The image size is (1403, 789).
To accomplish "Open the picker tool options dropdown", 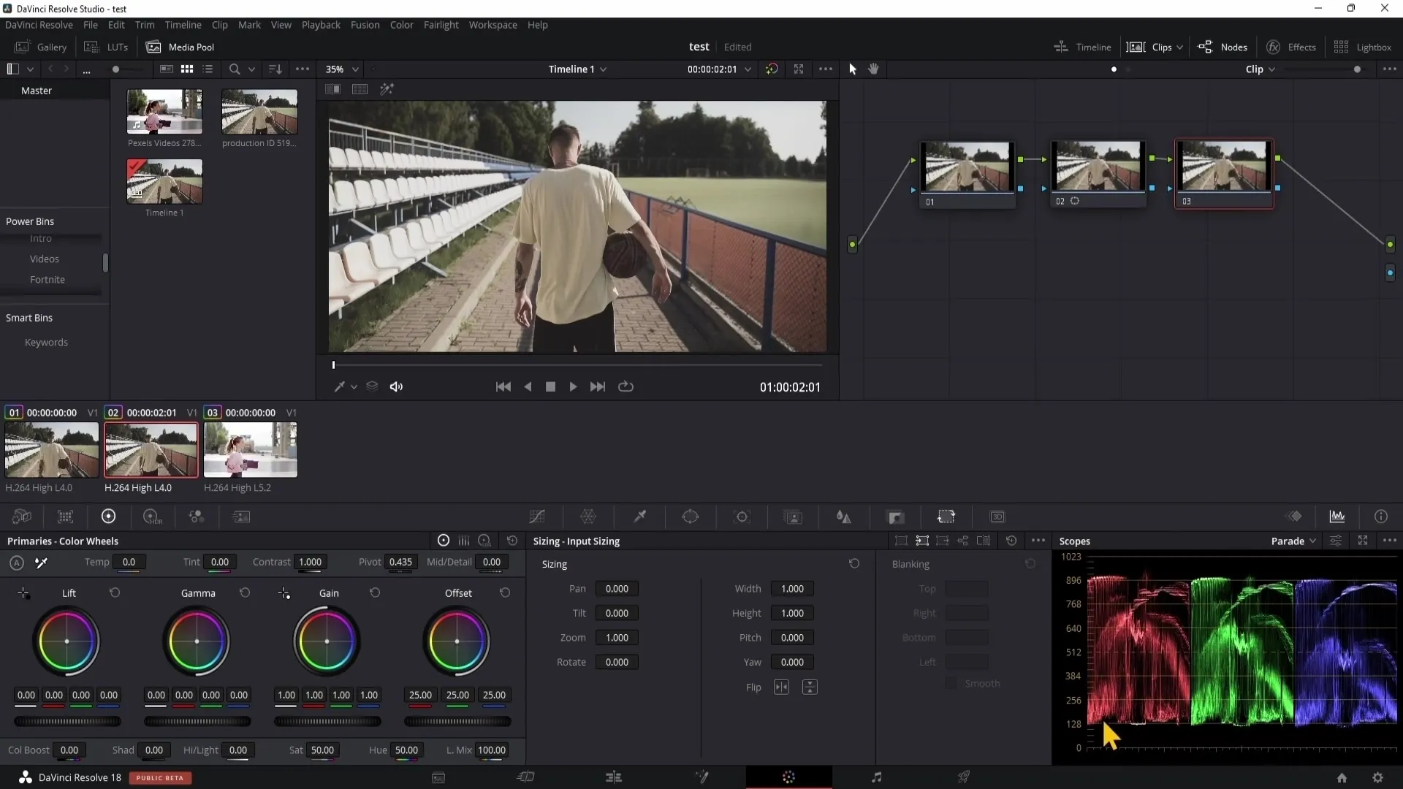I will coord(354,387).
